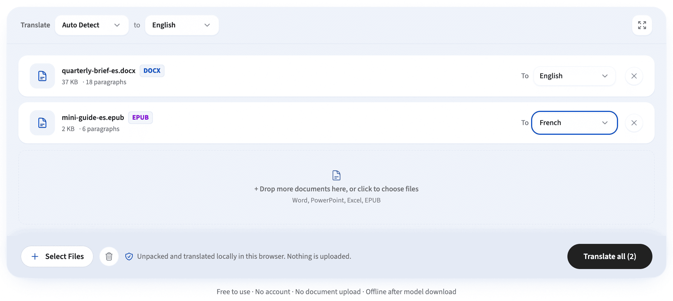Screen dimensions: 673x301
Task: Click the document icon for quarterly-brief-es.docx
Action: pyautogui.click(x=42, y=76)
